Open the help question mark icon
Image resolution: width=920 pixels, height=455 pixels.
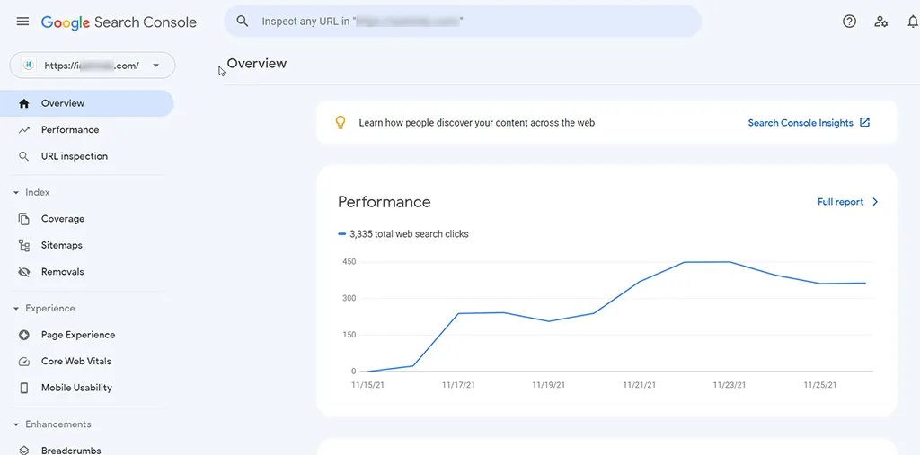click(849, 22)
